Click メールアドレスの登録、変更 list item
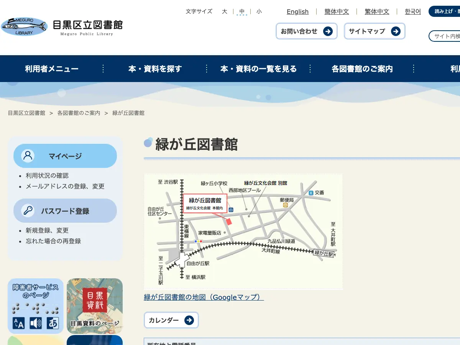 65,186
